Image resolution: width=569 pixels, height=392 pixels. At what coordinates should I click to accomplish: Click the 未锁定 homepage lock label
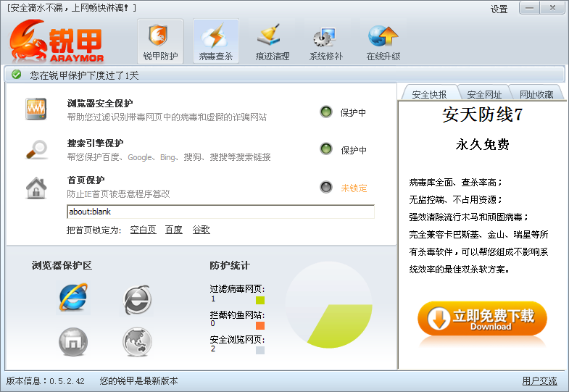[354, 188]
